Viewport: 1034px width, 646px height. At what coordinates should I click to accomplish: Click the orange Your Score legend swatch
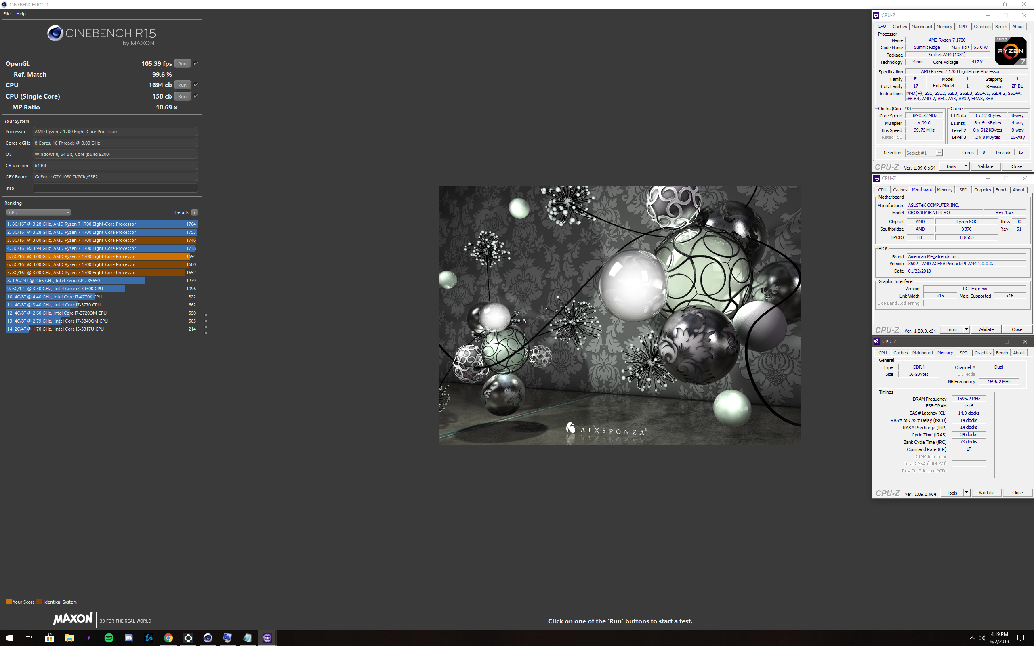tap(8, 602)
